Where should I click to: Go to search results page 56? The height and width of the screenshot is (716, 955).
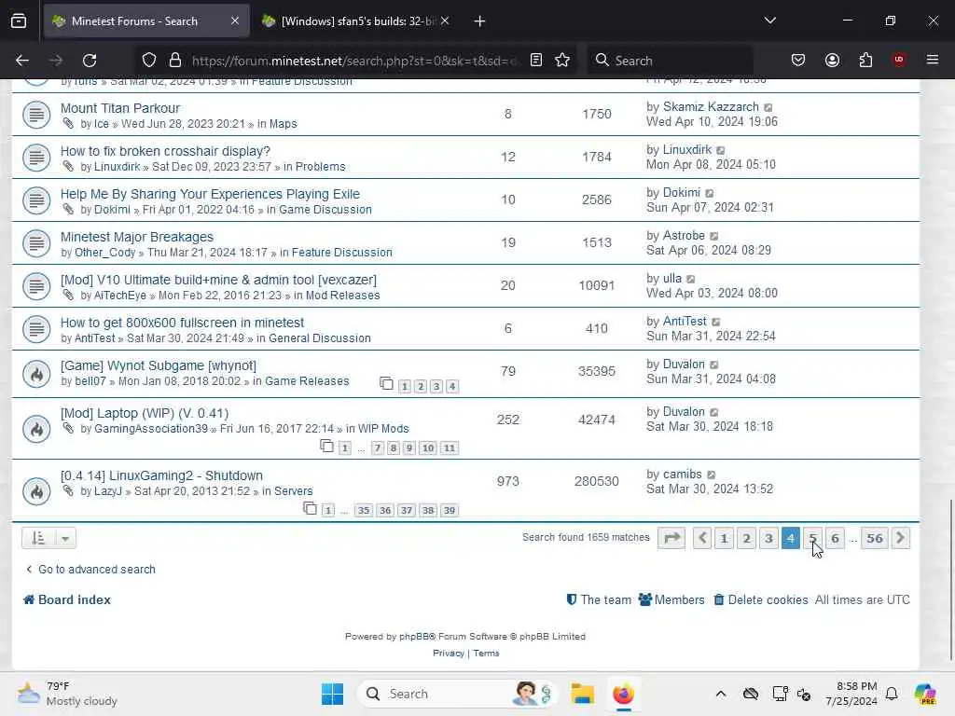tap(875, 538)
